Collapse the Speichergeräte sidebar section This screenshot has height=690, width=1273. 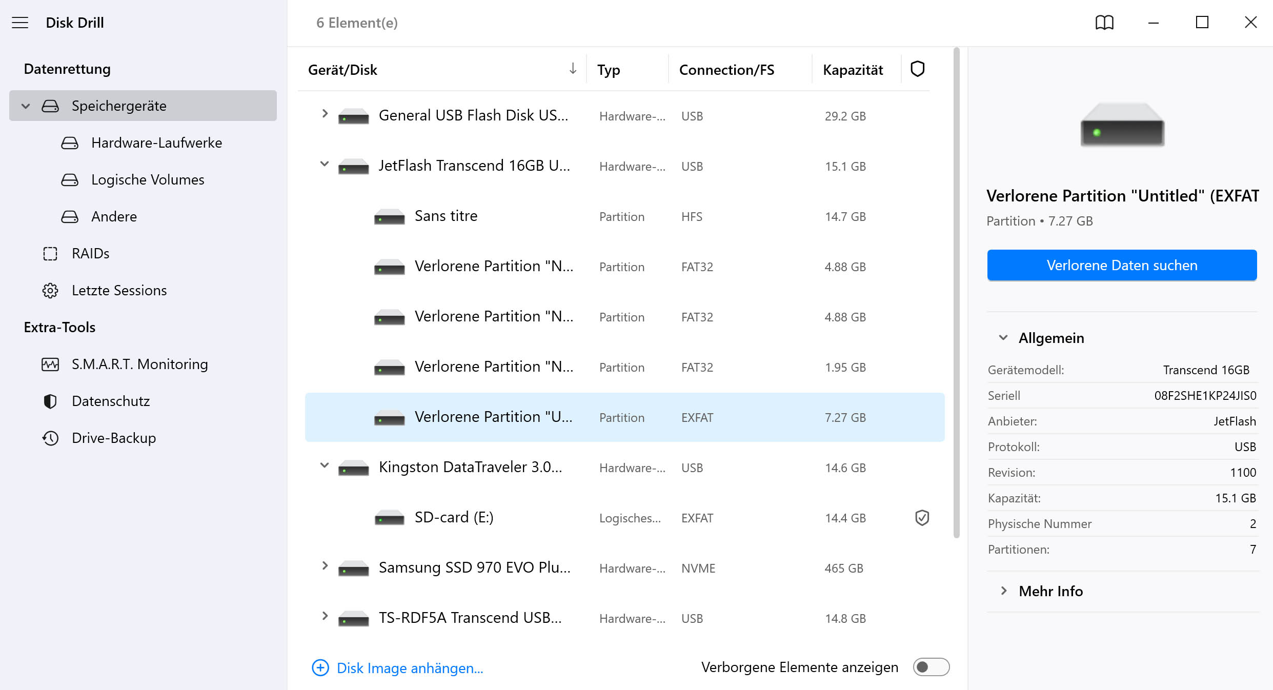click(26, 106)
